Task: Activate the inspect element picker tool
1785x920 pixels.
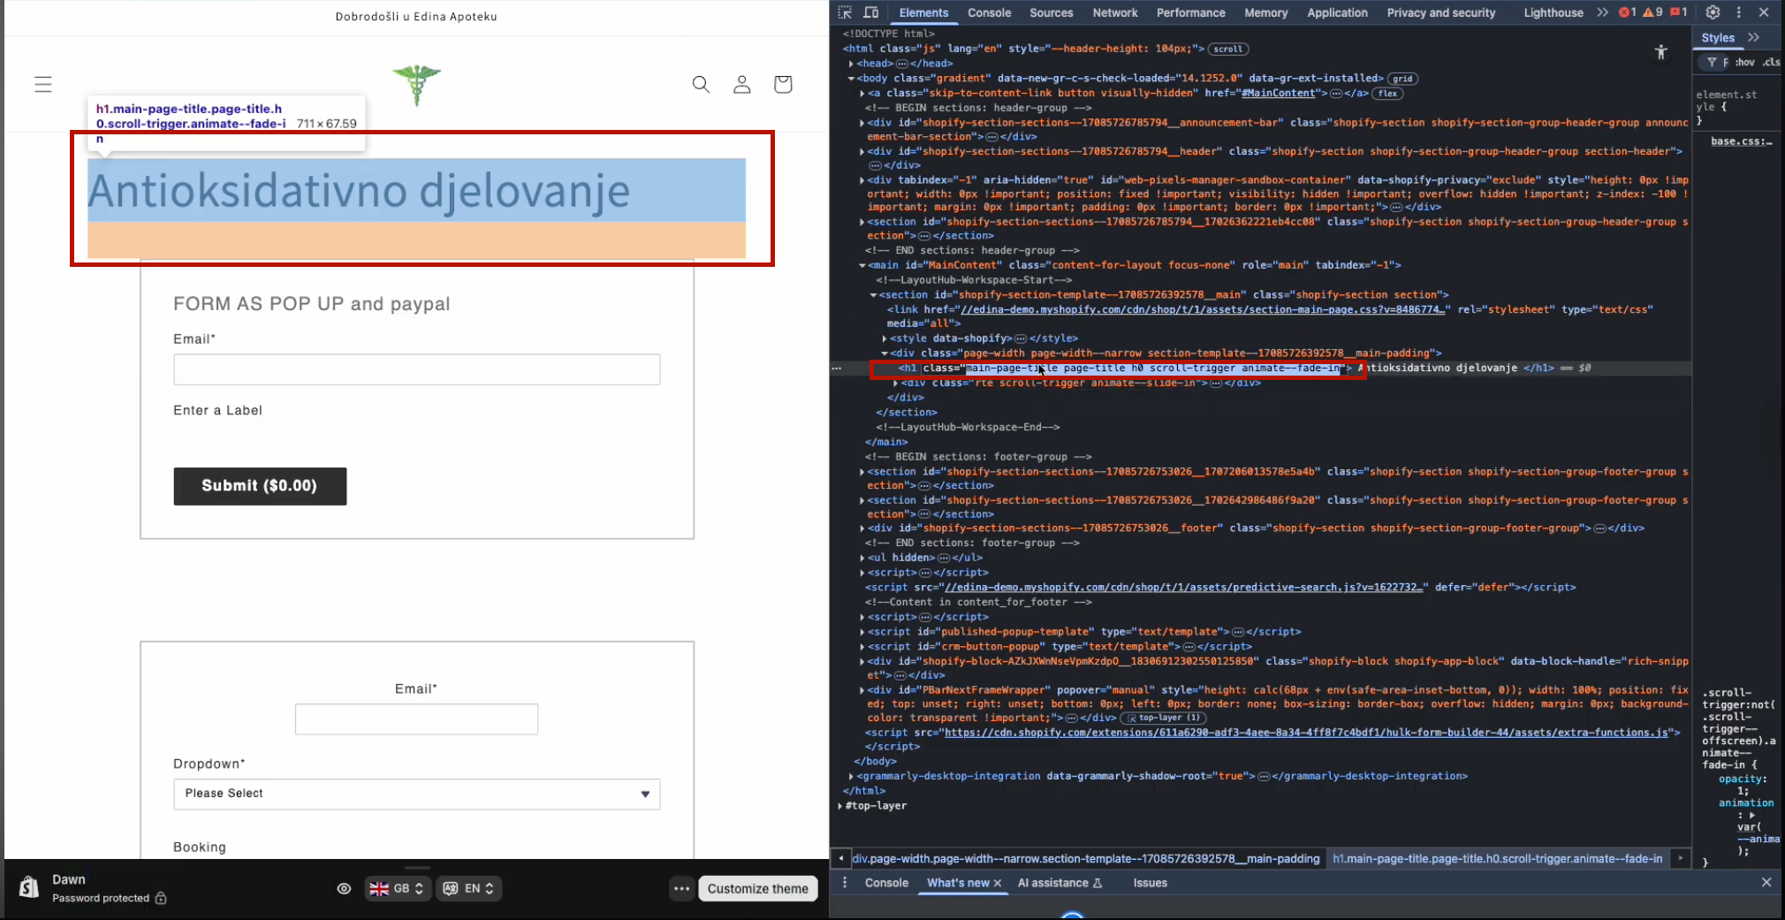Action: click(x=845, y=12)
